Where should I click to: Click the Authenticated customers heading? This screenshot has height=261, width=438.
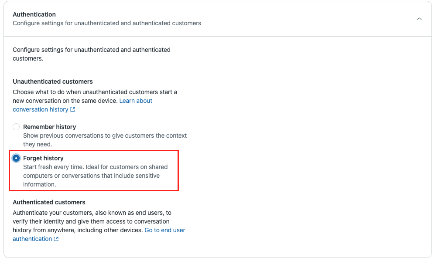pyautogui.click(x=49, y=202)
